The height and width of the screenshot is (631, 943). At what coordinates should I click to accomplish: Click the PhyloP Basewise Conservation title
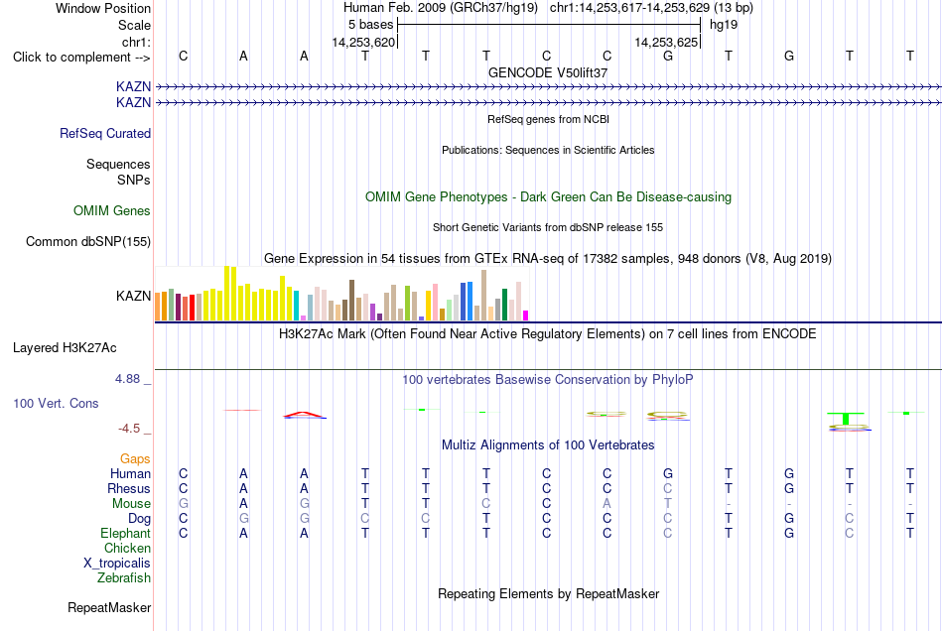(x=548, y=380)
